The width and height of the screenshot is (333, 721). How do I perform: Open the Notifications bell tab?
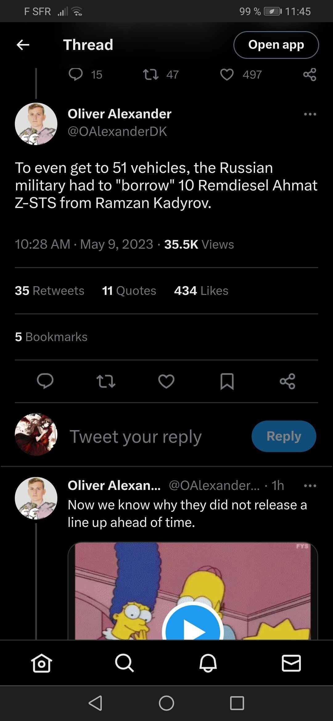(208, 663)
